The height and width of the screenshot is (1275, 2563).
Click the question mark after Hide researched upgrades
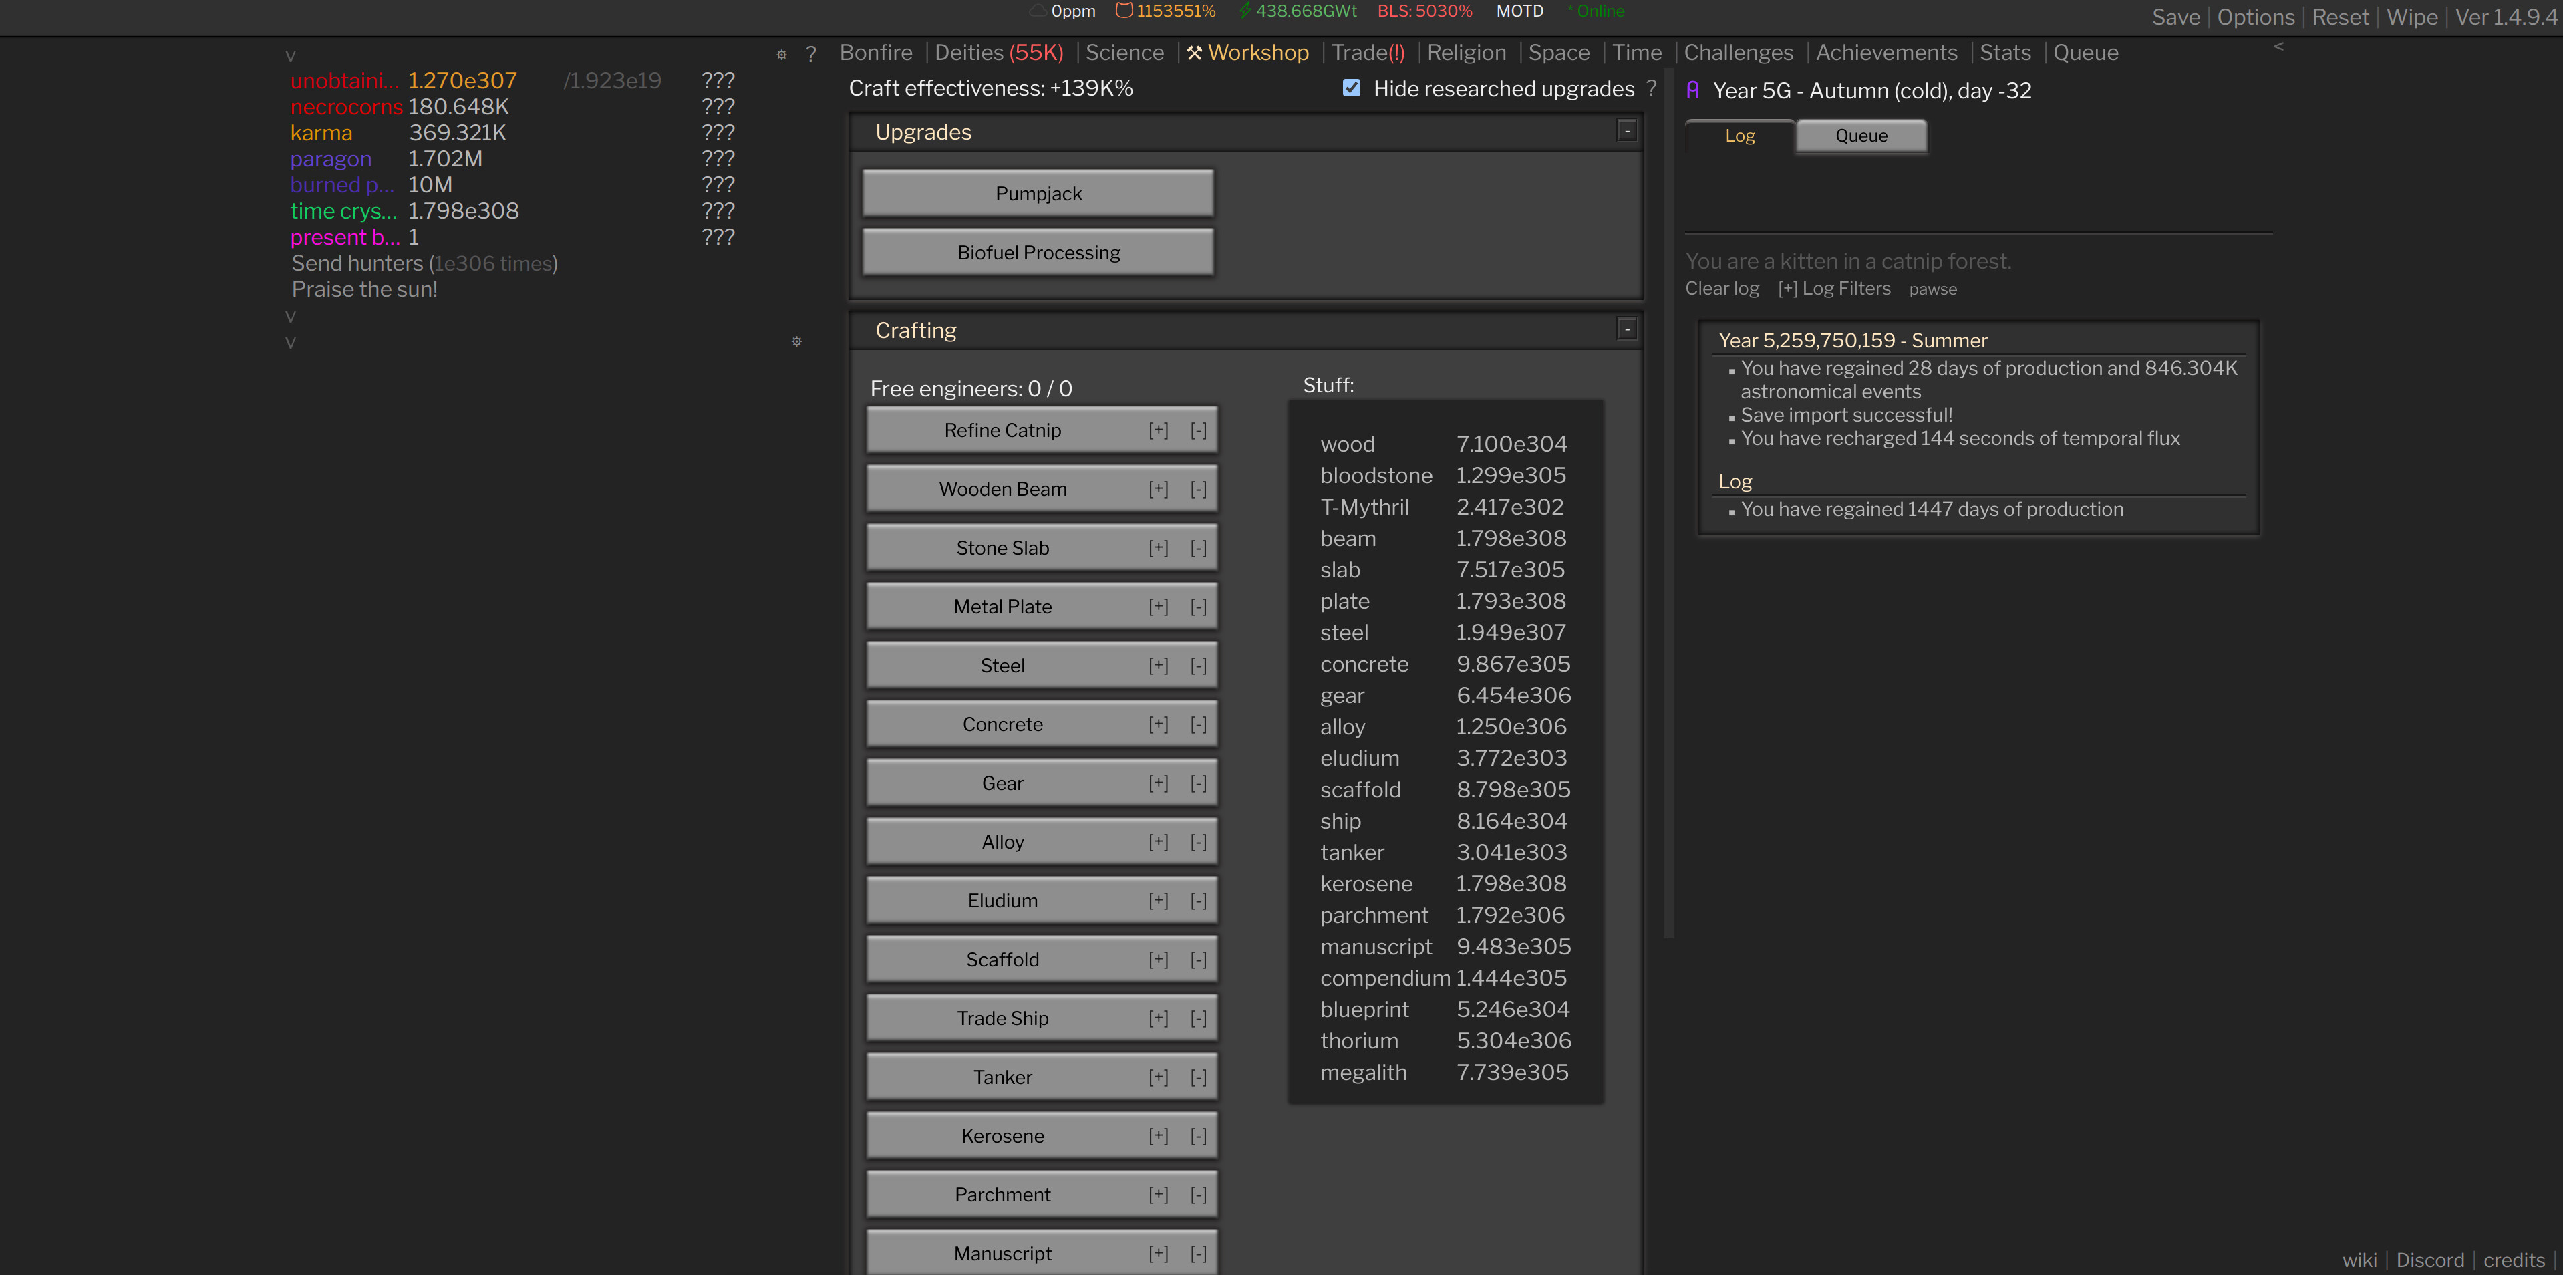tap(1652, 89)
